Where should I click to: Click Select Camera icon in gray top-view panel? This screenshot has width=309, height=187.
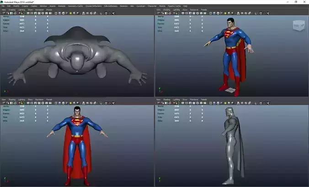[x=4, y=13]
